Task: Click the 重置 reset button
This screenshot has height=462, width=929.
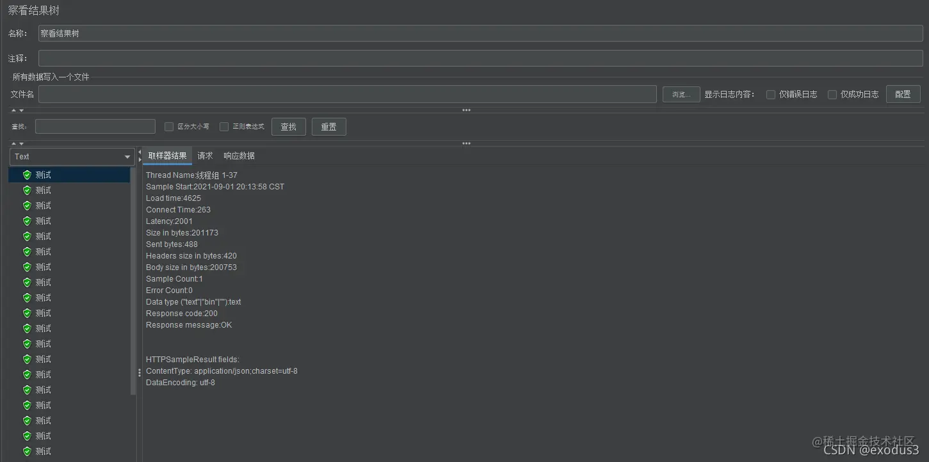Action: [329, 127]
